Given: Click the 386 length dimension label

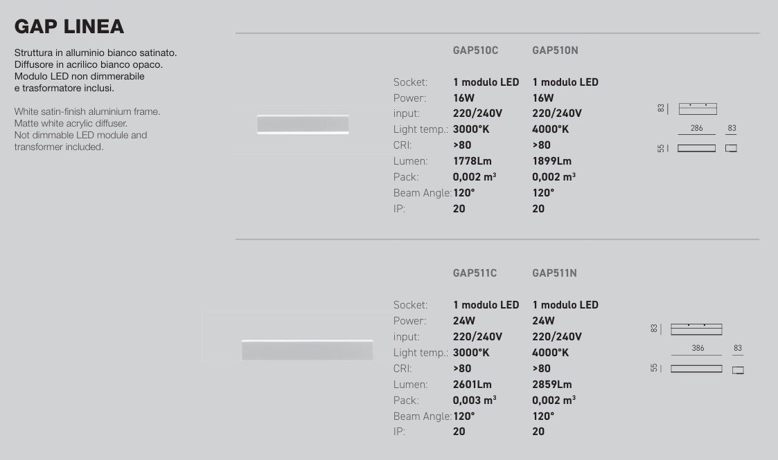Looking at the screenshot, I should tap(698, 348).
